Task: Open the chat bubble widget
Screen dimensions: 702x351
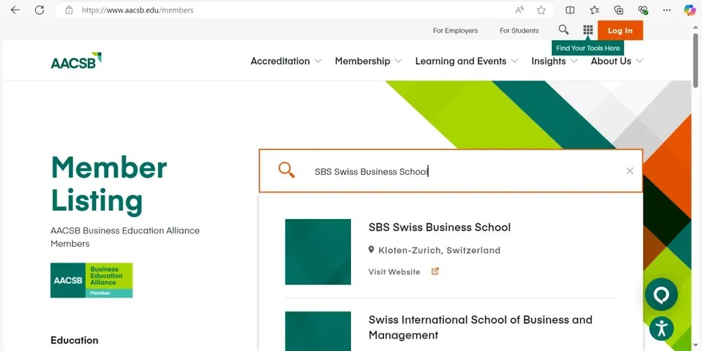Action: pyautogui.click(x=661, y=295)
